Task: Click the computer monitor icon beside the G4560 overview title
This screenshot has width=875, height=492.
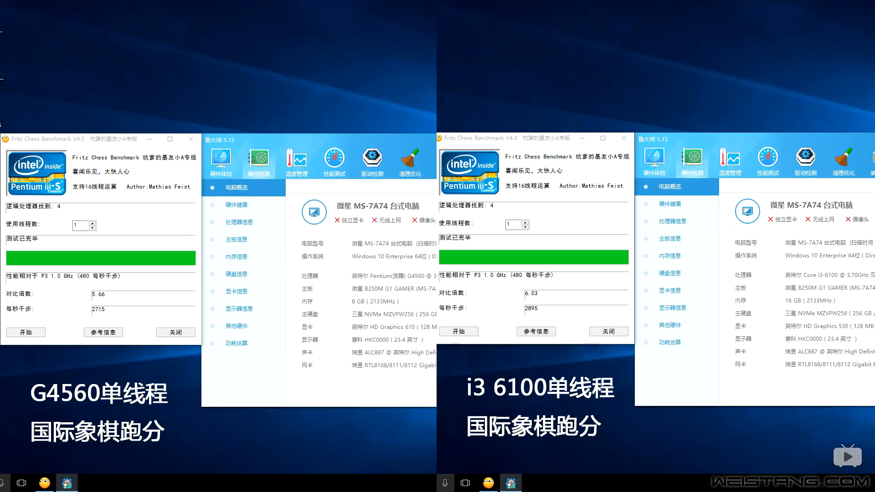Action: [x=314, y=212]
